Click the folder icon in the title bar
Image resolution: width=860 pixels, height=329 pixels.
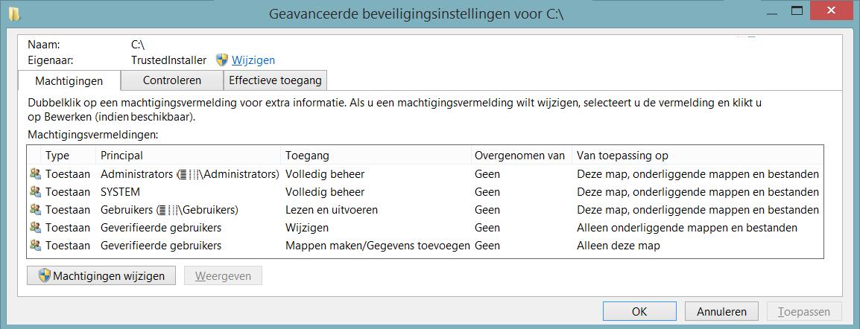click(14, 13)
